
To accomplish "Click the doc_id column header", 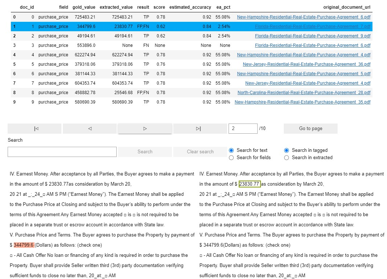I will 27,7.
